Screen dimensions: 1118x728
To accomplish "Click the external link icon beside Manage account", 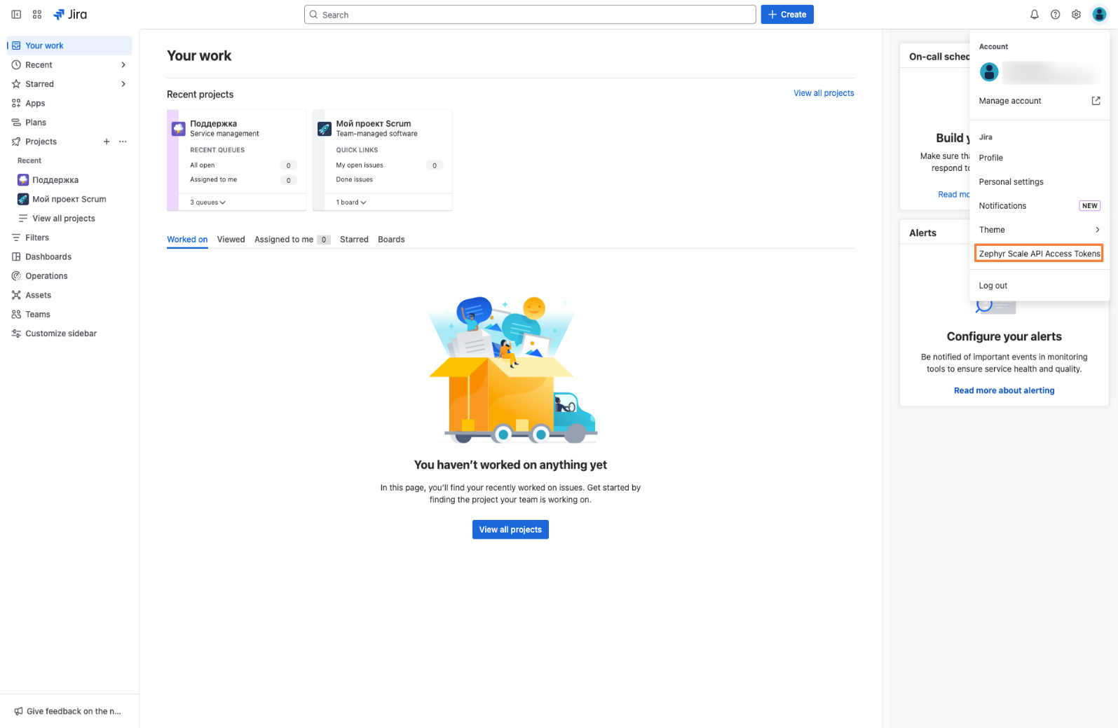I will (x=1096, y=101).
